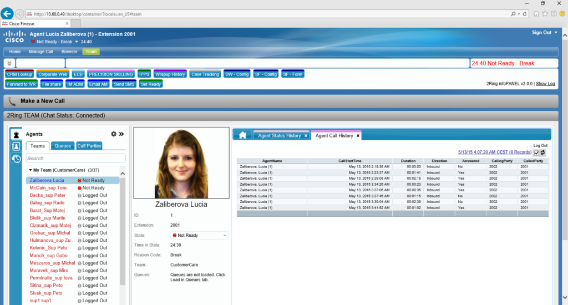Open the Home tab
Image resolution: width=568 pixels, height=305 pixels.
[x=15, y=52]
